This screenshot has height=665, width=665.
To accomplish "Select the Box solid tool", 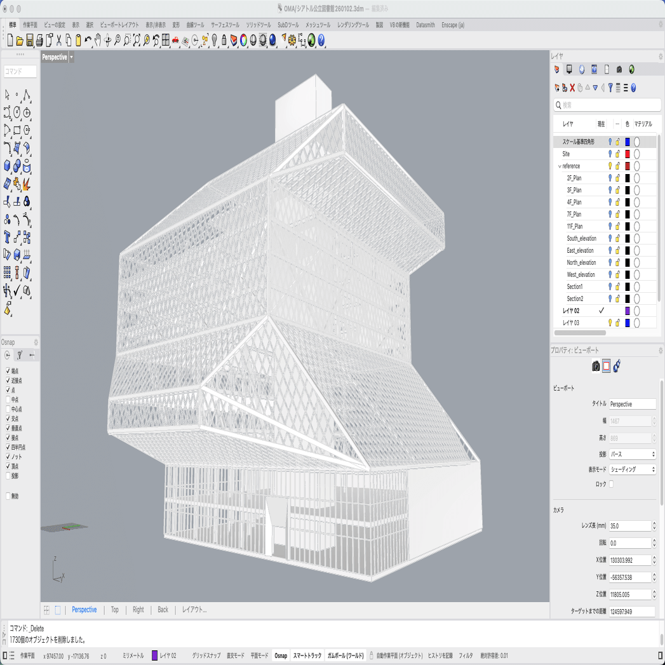I will pyautogui.click(x=7, y=166).
